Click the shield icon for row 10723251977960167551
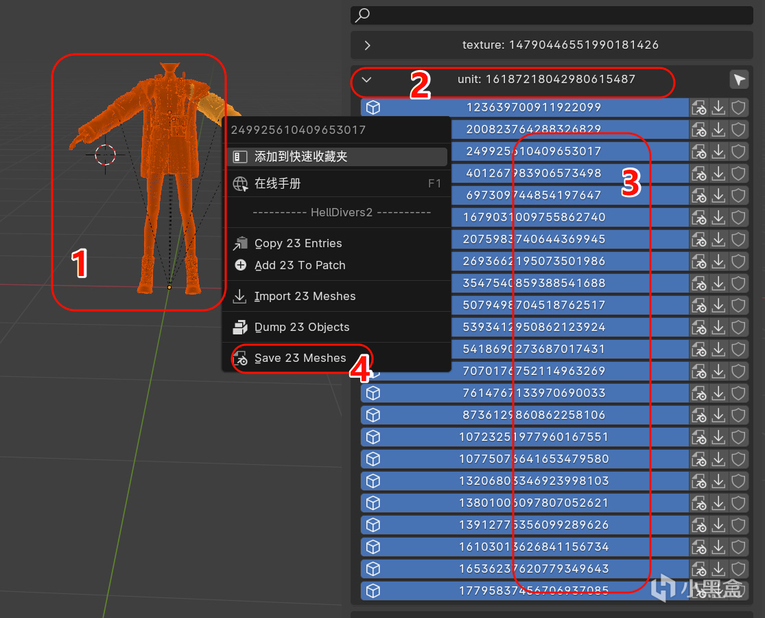Screen dimensions: 765x618 pyautogui.click(x=738, y=437)
